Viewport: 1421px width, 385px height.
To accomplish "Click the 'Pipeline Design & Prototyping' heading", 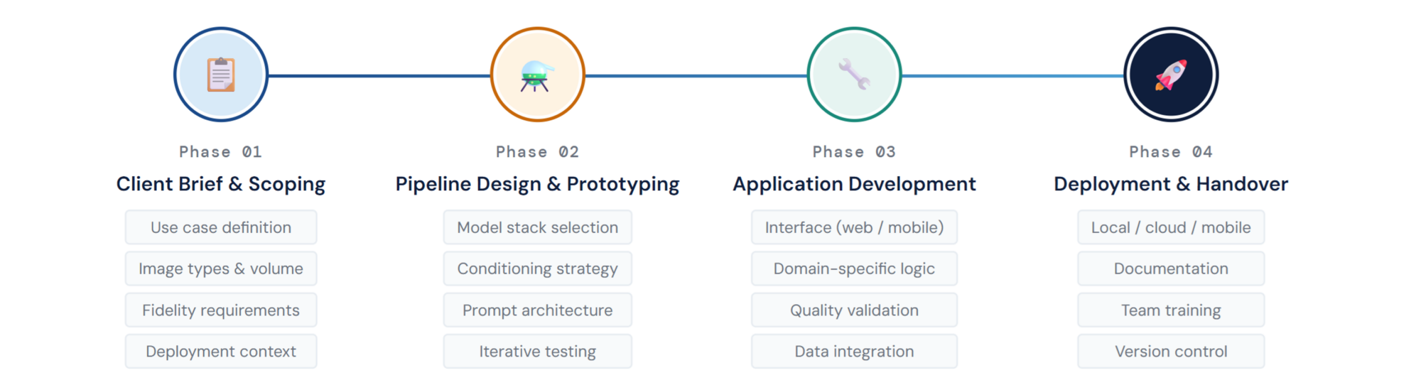I will 537,184.
